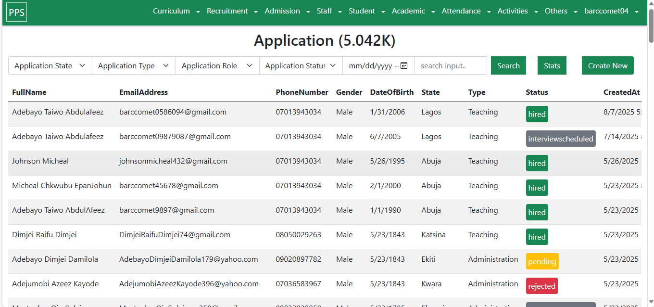
Task: Click the scrollbar up arrow
Action: (651, 4)
